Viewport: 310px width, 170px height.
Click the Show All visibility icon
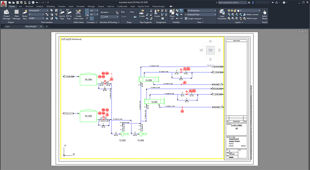coord(172,14)
